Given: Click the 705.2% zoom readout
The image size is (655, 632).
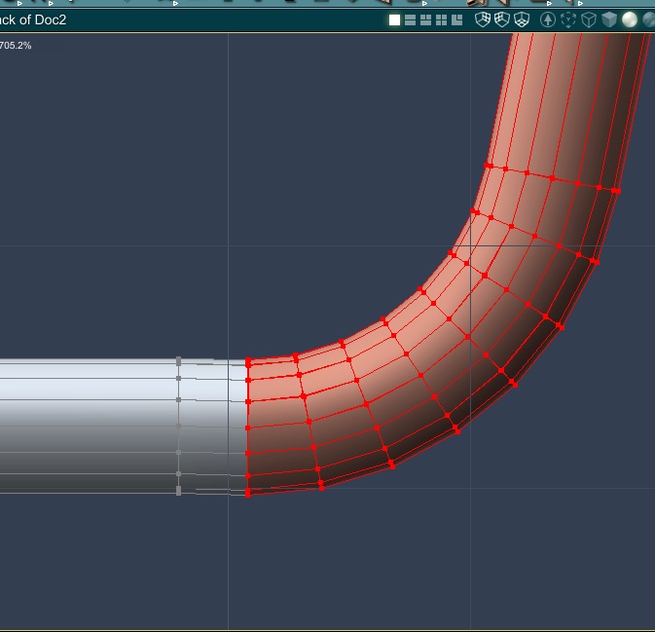Looking at the screenshot, I should click(16, 45).
